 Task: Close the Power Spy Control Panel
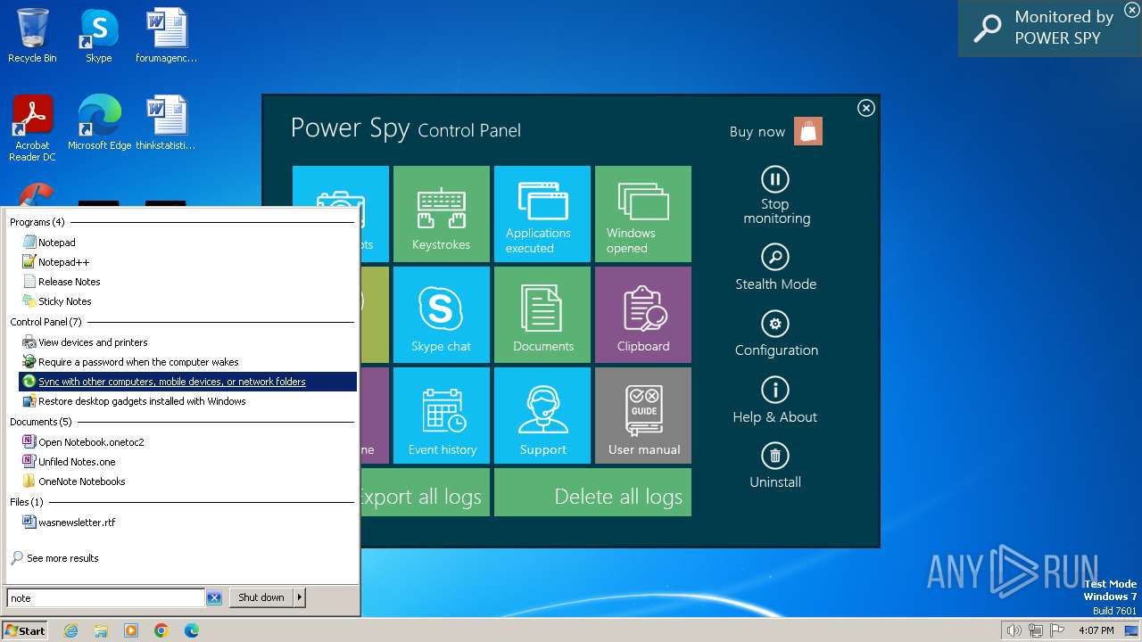click(x=865, y=108)
